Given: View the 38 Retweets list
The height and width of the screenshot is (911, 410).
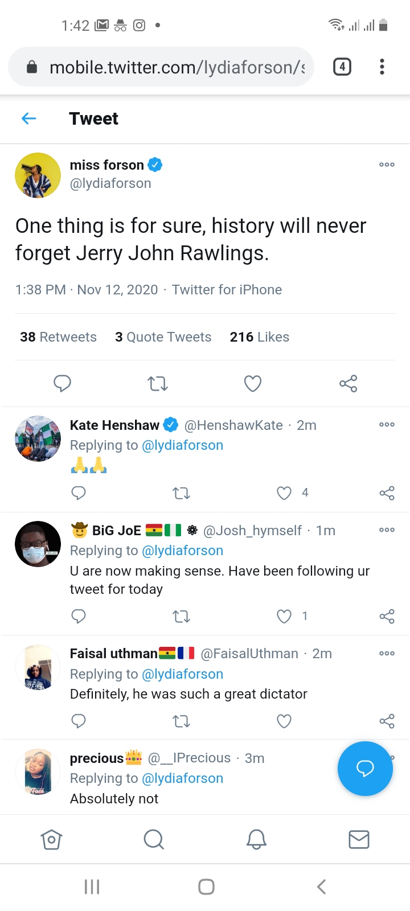Looking at the screenshot, I should [58, 337].
